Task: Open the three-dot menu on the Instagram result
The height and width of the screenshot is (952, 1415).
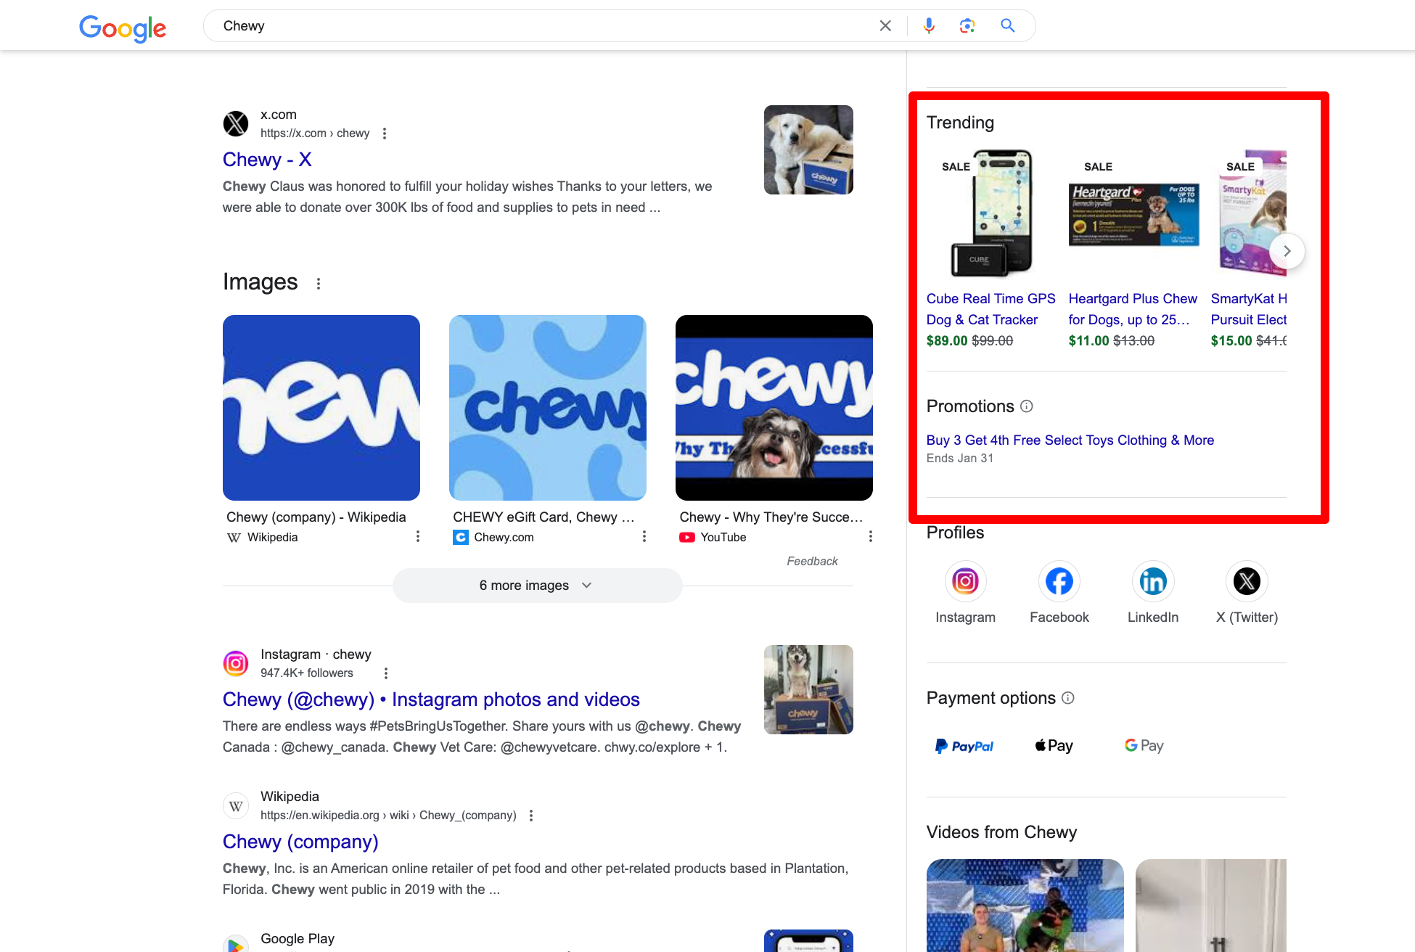Action: pos(385,673)
